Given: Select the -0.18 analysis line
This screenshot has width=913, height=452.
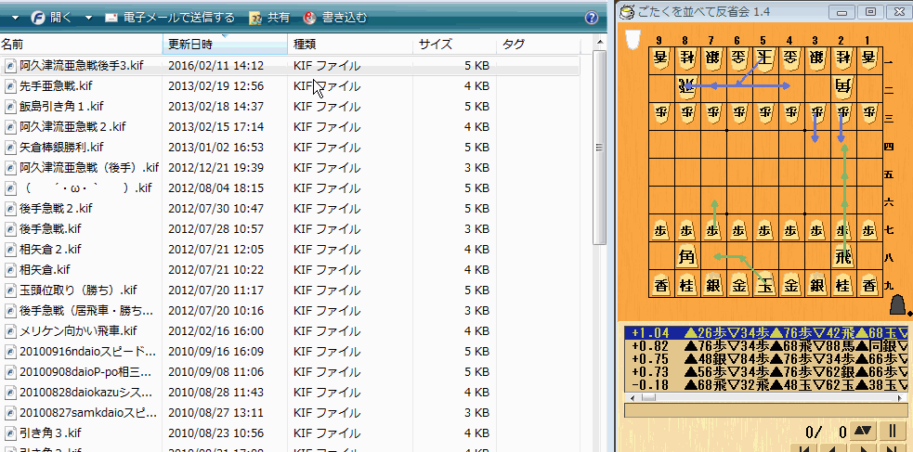Looking at the screenshot, I should click(x=765, y=384).
